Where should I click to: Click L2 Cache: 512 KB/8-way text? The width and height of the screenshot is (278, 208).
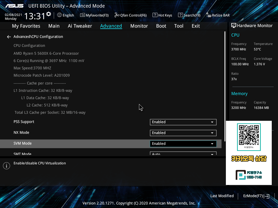47,105
